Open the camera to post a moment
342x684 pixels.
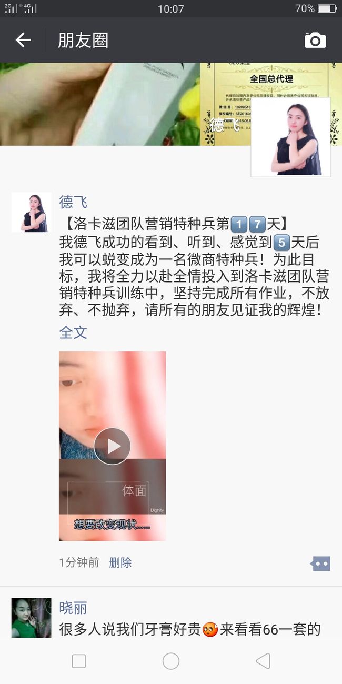point(315,40)
